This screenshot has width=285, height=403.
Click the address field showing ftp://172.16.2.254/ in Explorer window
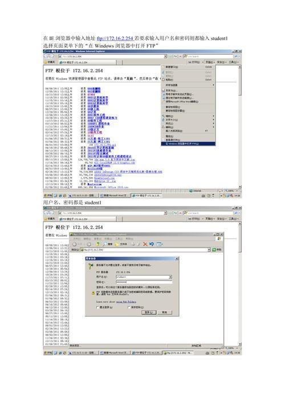click(x=145, y=250)
